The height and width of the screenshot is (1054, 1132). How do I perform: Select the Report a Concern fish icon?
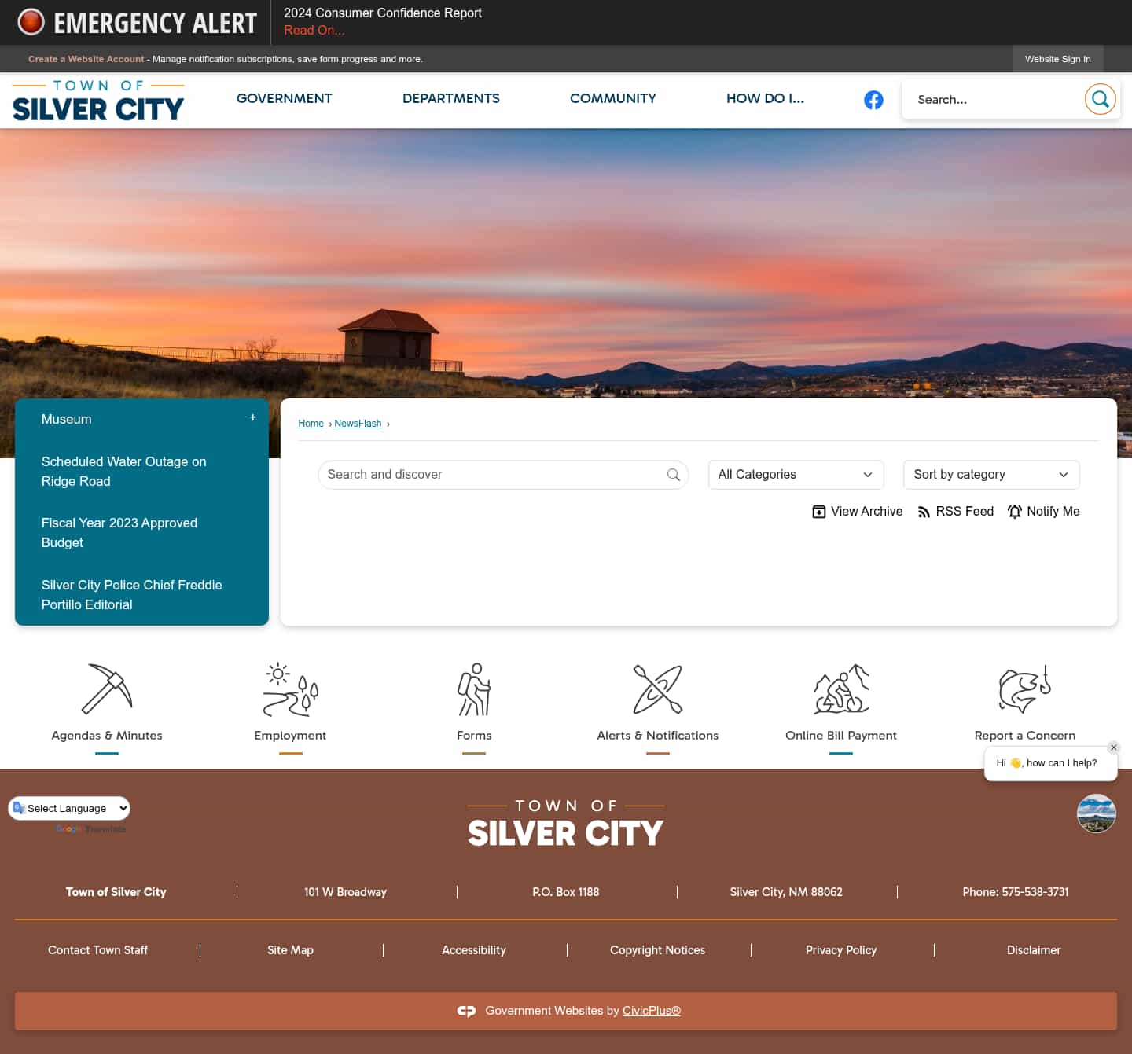[1024, 690]
